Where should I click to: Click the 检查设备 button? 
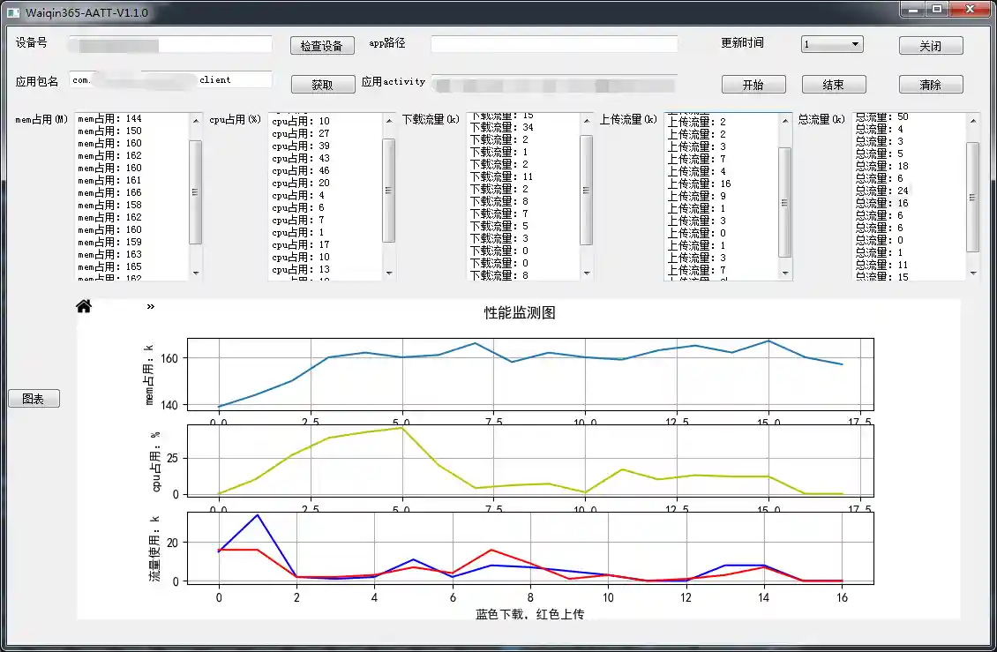(x=322, y=46)
